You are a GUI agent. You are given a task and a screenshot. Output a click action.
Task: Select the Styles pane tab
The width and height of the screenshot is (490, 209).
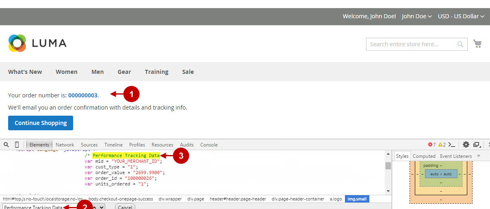[402, 156]
